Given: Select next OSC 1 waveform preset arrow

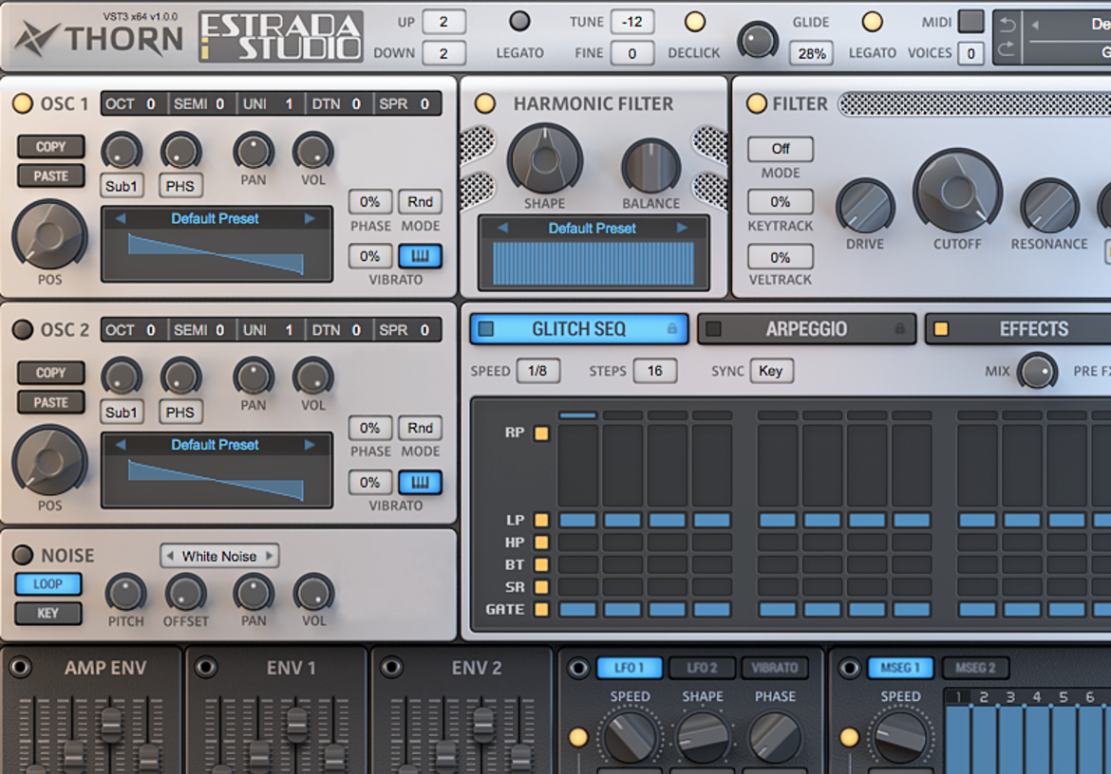Looking at the screenshot, I should (310, 218).
